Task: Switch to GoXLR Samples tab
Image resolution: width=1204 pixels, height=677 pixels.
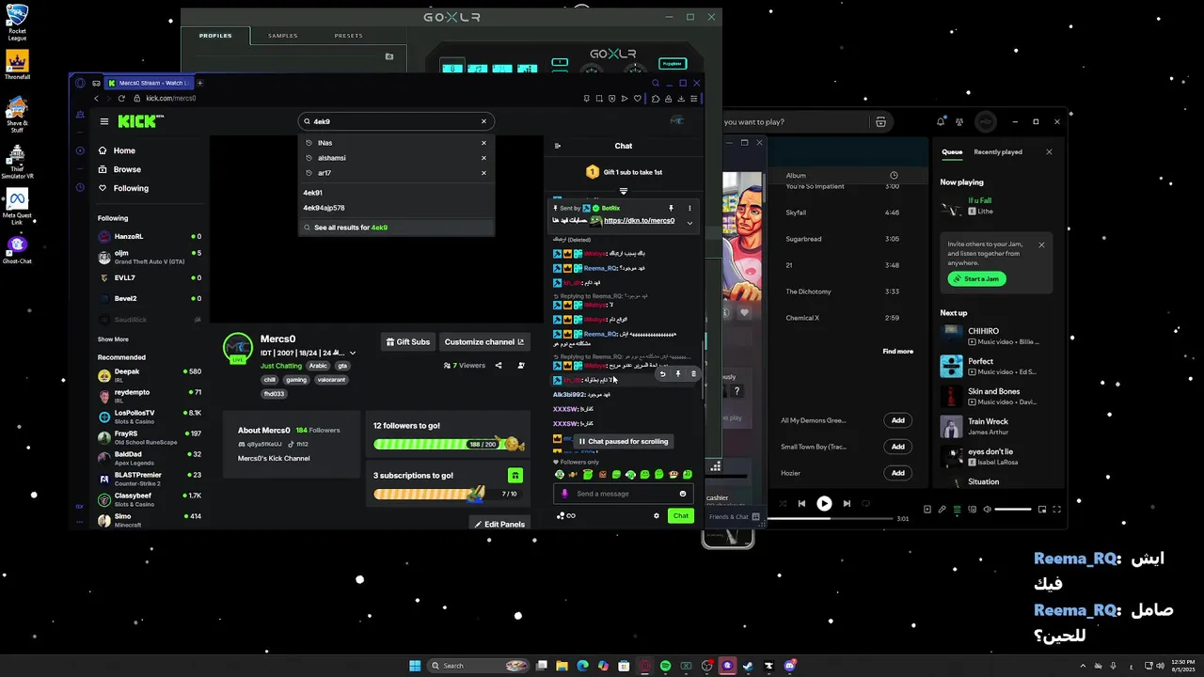Action: tap(283, 36)
